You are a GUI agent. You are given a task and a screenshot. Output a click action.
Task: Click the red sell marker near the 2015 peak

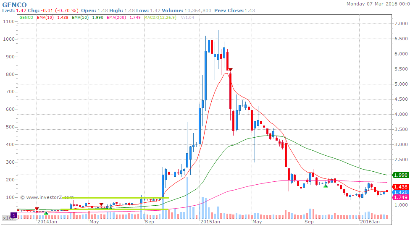(x=230, y=70)
